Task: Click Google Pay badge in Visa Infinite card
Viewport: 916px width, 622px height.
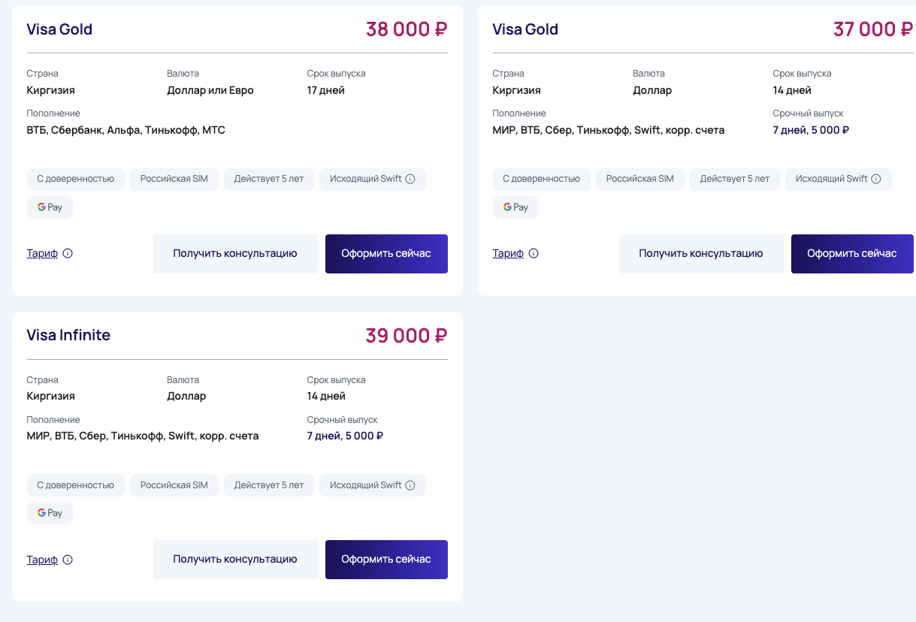Action: tap(50, 513)
